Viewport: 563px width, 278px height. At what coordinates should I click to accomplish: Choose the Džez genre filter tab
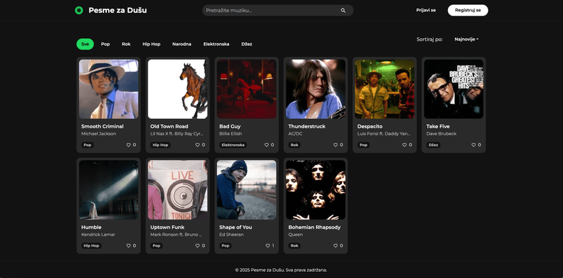click(247, 44)
